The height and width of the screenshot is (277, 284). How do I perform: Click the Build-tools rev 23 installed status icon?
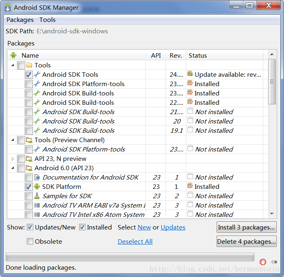(190, 93)
